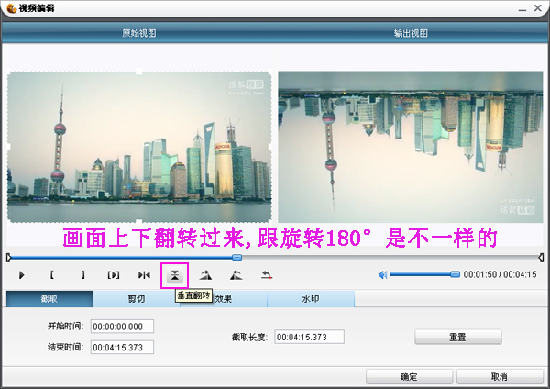The image size is (550, 389).
Task: Mute audio with the speaker icon
Action: point(382,275)
